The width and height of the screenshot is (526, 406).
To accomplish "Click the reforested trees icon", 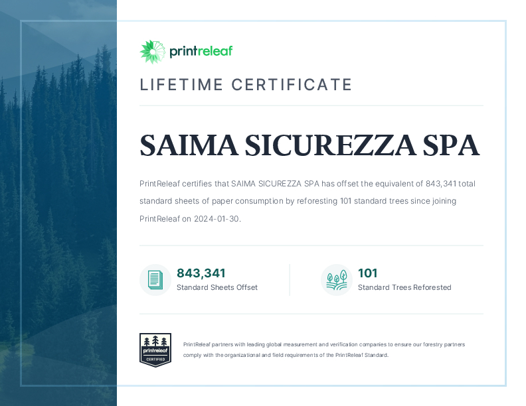I will tap(336, 279).
